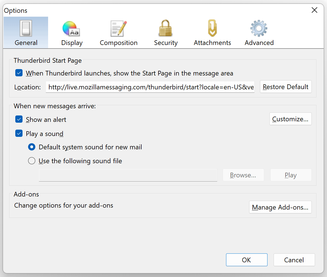Viewport: 327px width, 277px height.
Task: Click the Browse... sound file button
Action: [243, 175]
